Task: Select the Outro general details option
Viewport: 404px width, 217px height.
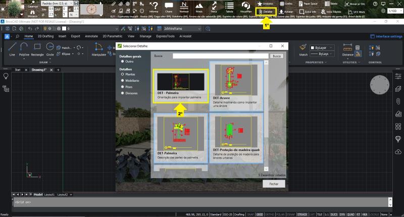Action: (x=122, y=61)
